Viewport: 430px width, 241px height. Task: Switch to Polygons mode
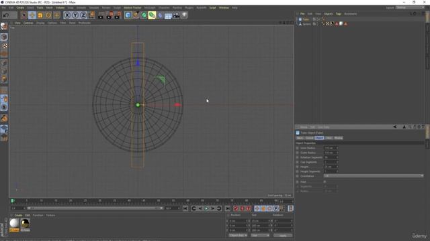click(x=4, y=79)
